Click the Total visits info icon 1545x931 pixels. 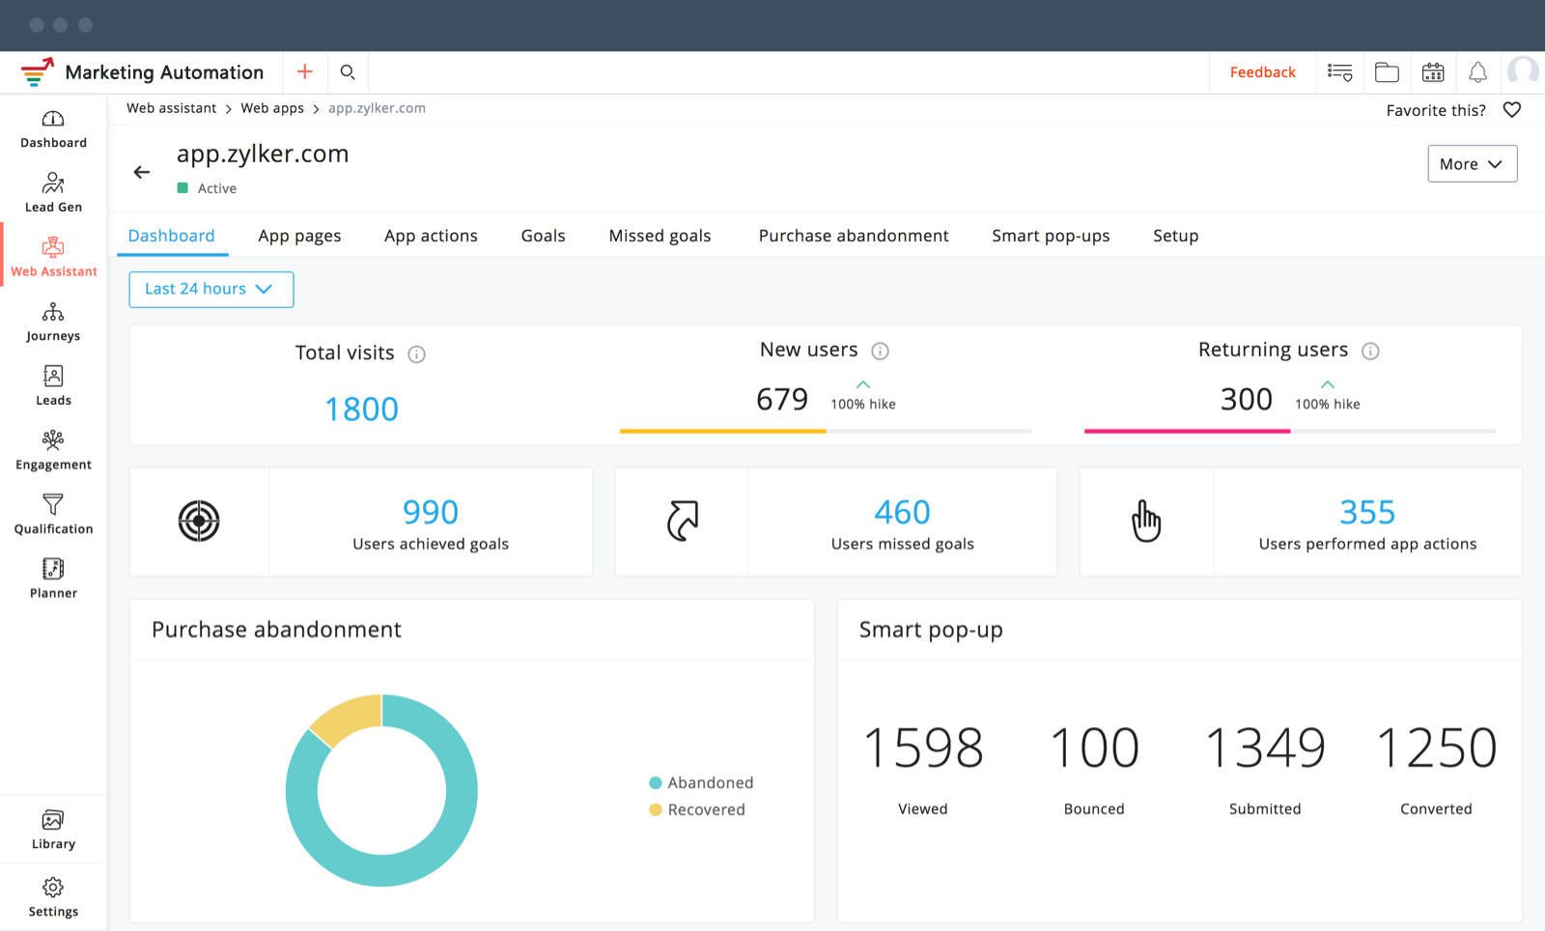[416, 354]
